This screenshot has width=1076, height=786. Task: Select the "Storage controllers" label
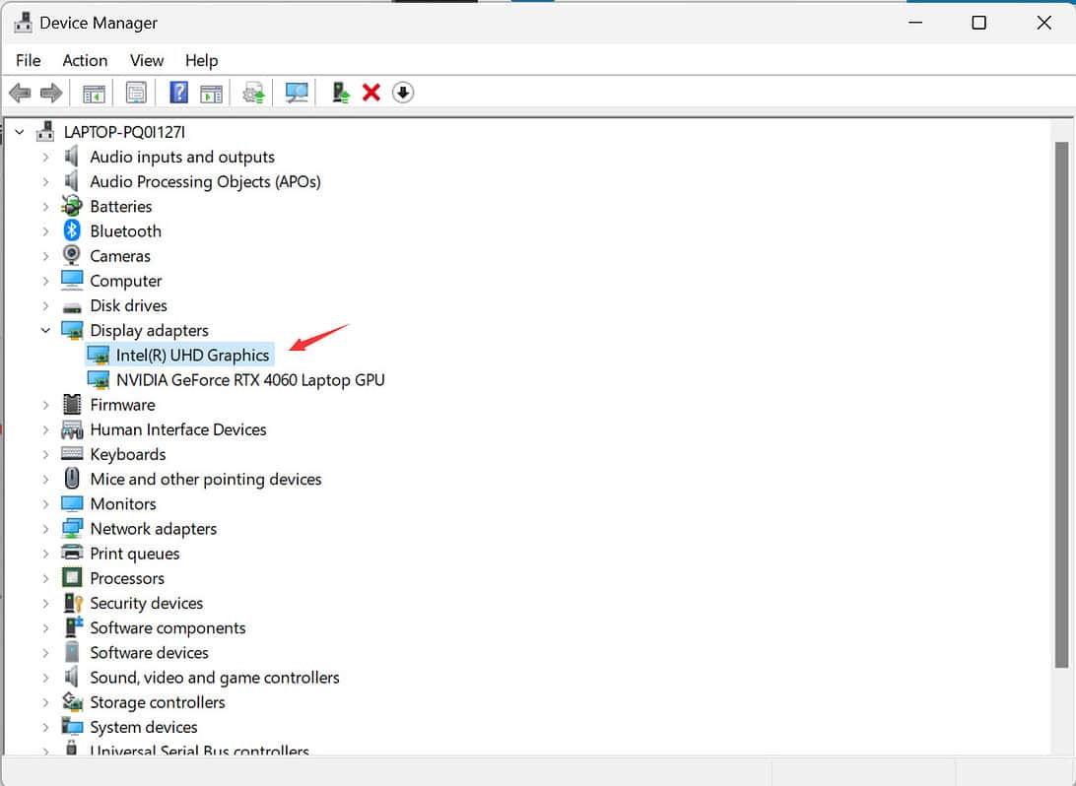[157, 702]
